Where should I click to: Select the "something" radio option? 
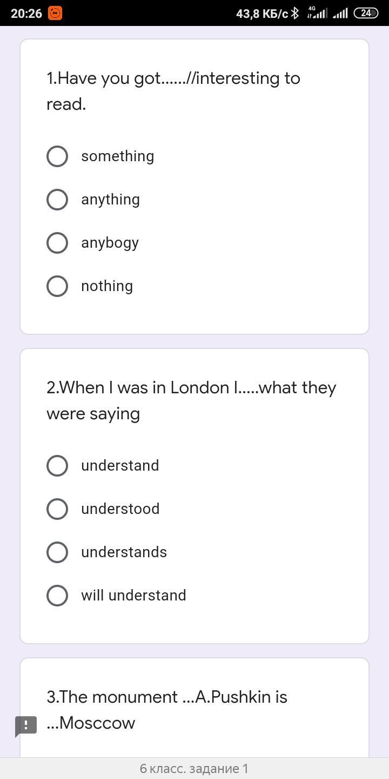pyautogui.click(x=57, y=156)
